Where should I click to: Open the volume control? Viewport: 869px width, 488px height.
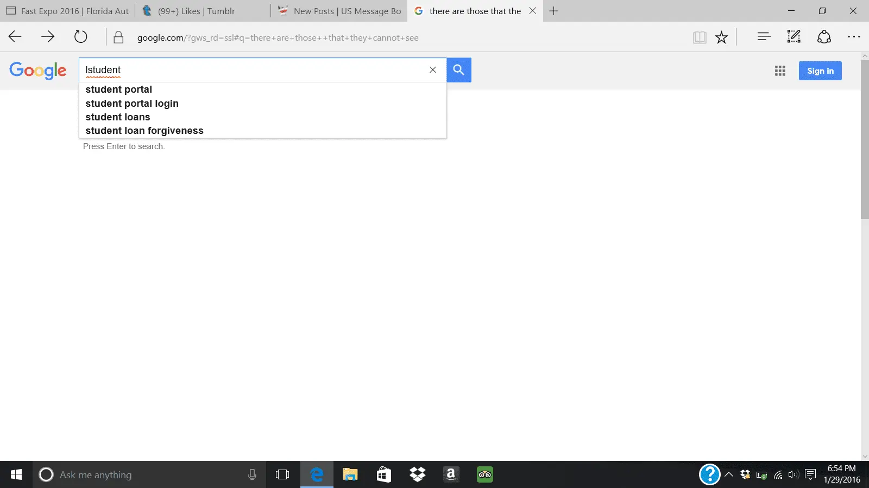pyautogui.click(x=794, y=475)
